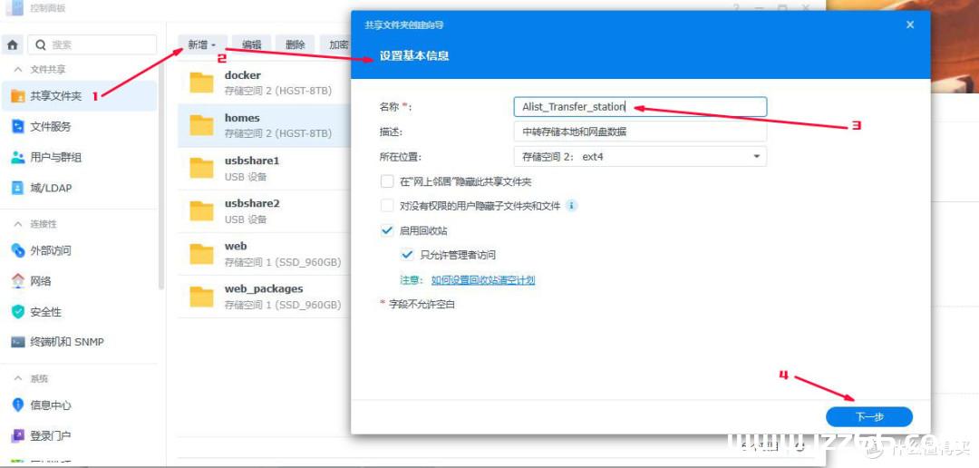Select the homes folder icon
The width and height of the screenshot is (979, 468).
[201, 125]
